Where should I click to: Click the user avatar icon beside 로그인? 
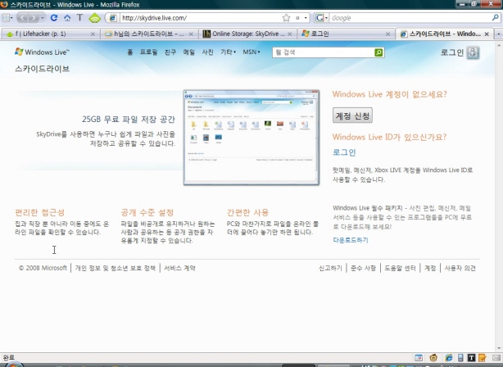pyautogui.click(x=473, y=52)
